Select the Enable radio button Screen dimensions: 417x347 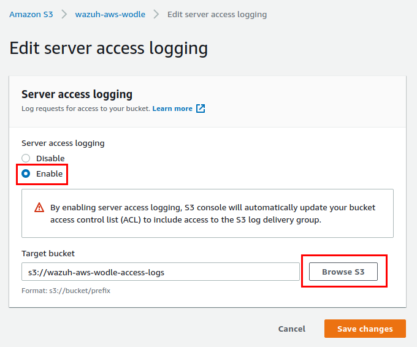[x=26, y=173]
